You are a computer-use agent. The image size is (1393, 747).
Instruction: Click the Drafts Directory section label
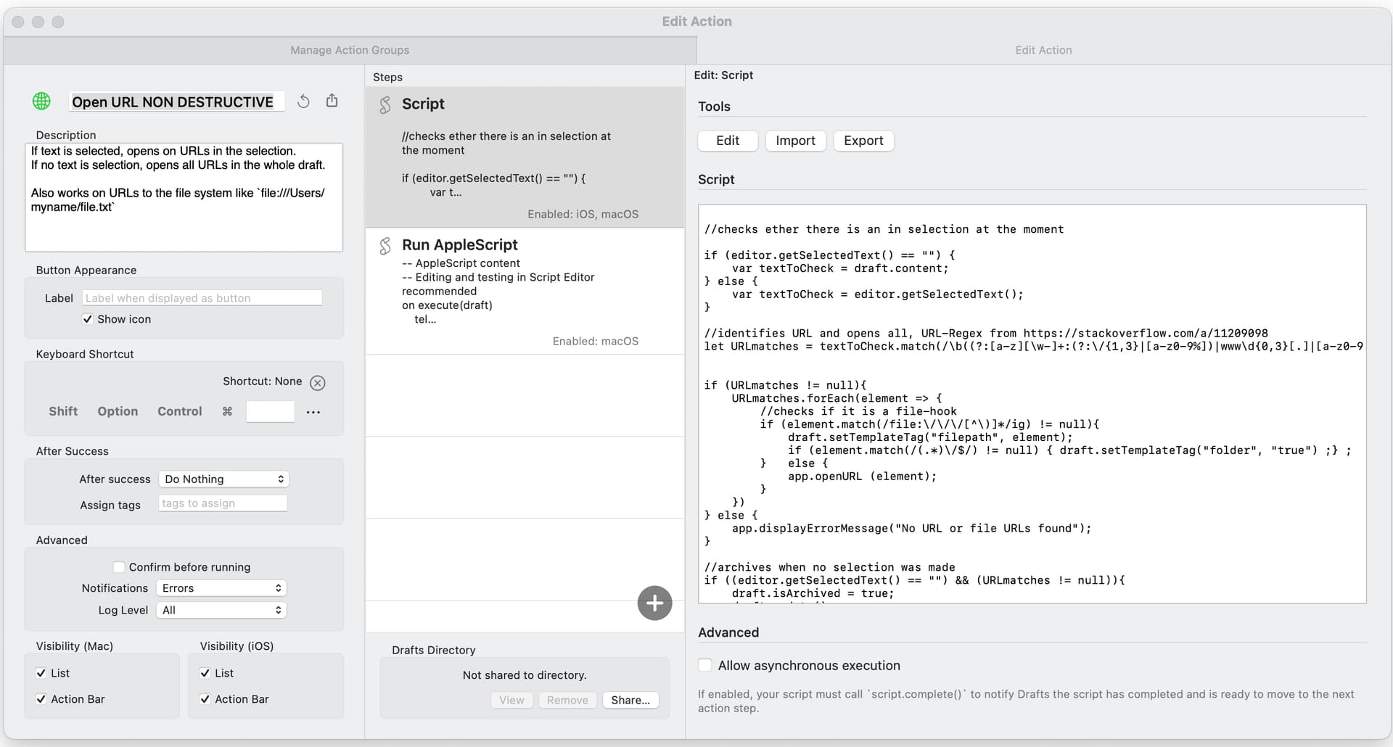coord(433,651)
